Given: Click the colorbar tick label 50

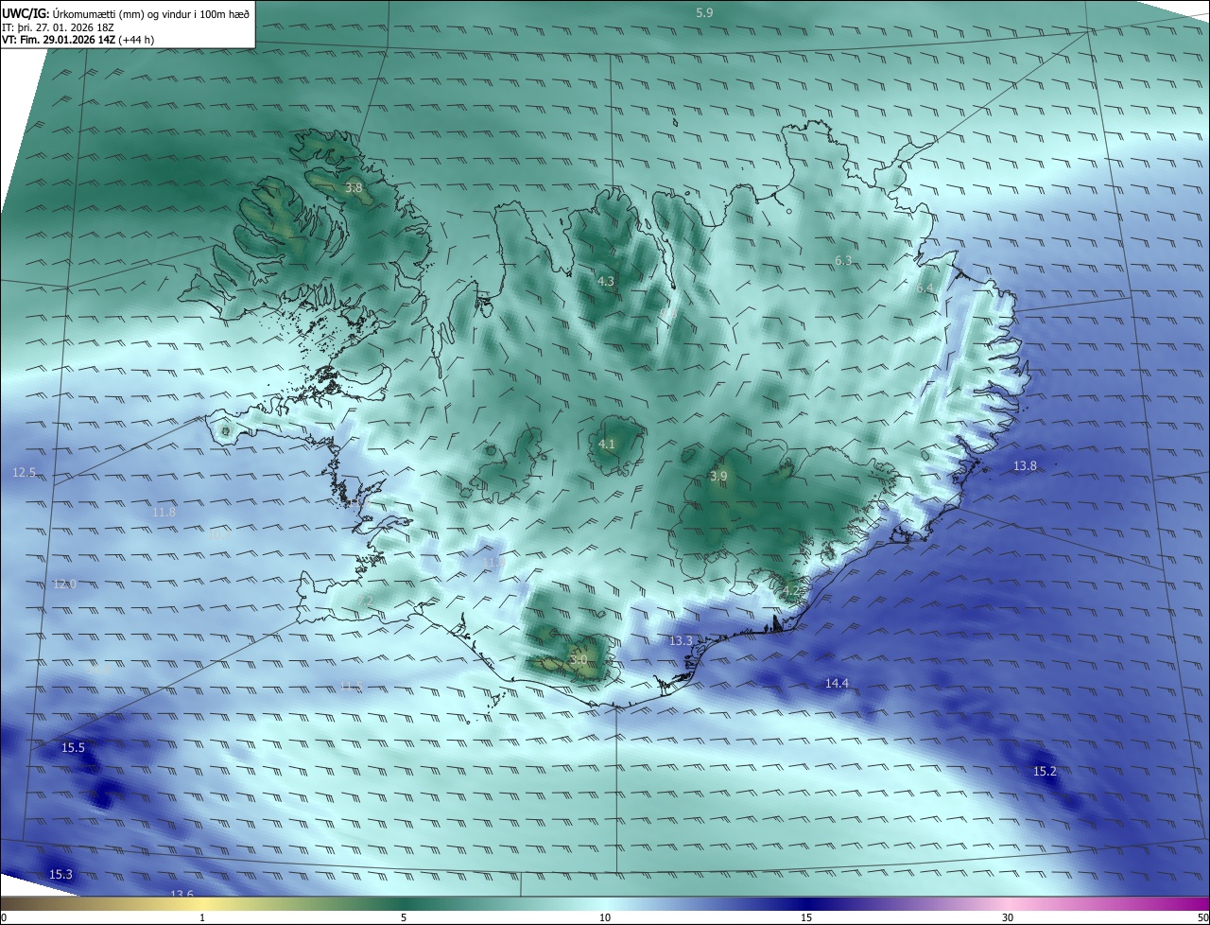Looking at the screenshot, I should (x=1202, y=917).
